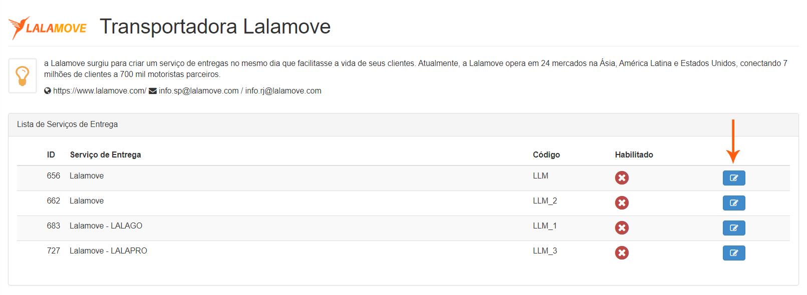Click the envelope icon beside email addresses

tap(153, 91)
